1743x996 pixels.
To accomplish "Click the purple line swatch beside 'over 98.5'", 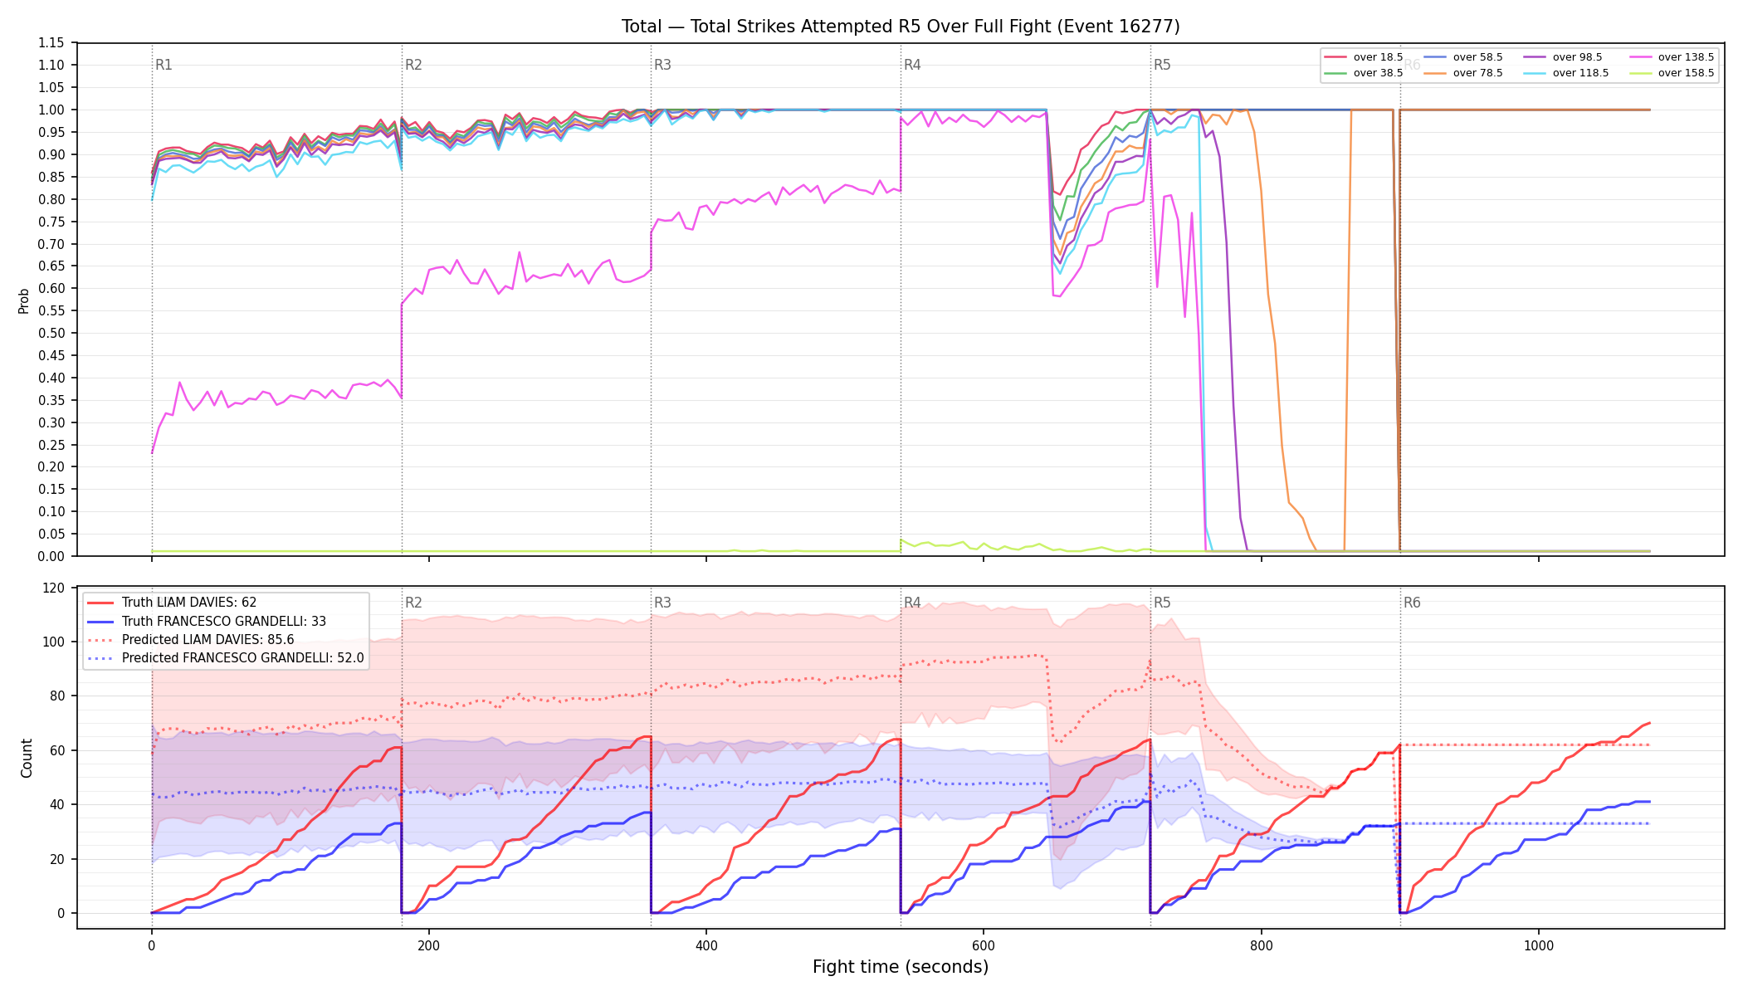I will click(x=1535, y=57).
